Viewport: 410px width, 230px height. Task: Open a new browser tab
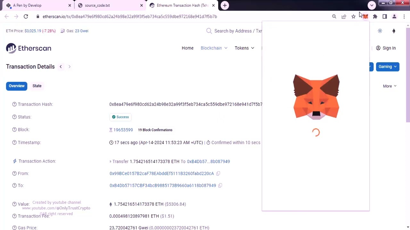pyautogui.click(x=225, y=5)
